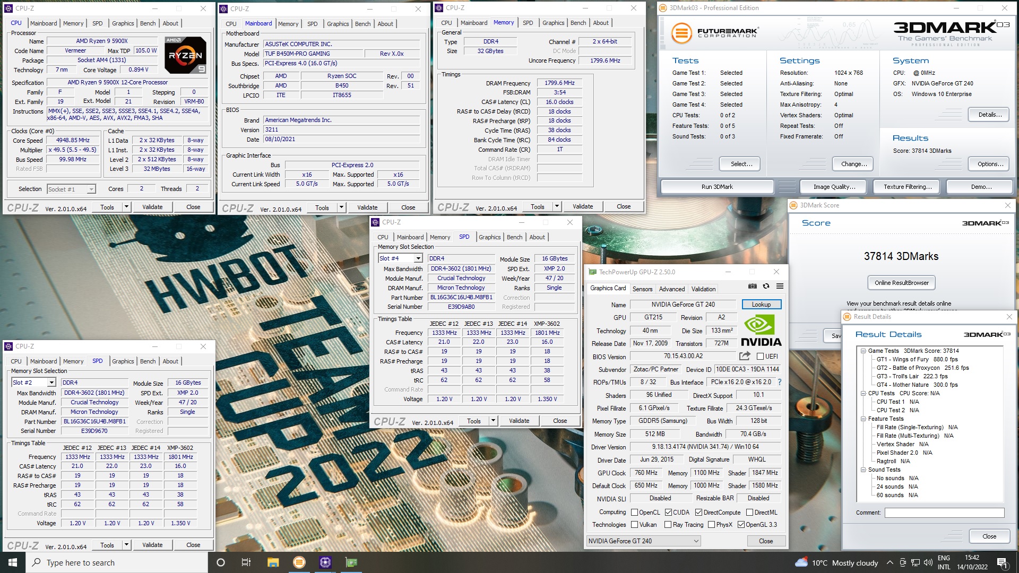
Task: Click the Comment input field in Result Details
Action: click(x=944, y=513)
